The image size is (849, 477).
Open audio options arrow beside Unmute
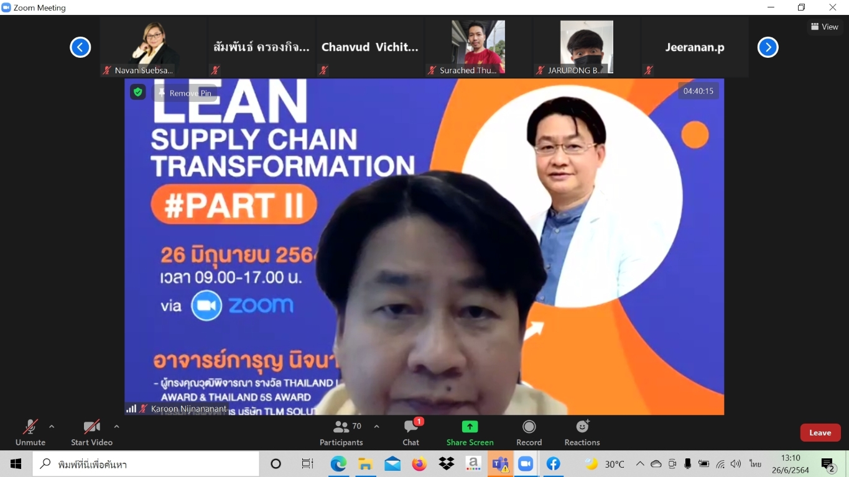pos(52,427)
